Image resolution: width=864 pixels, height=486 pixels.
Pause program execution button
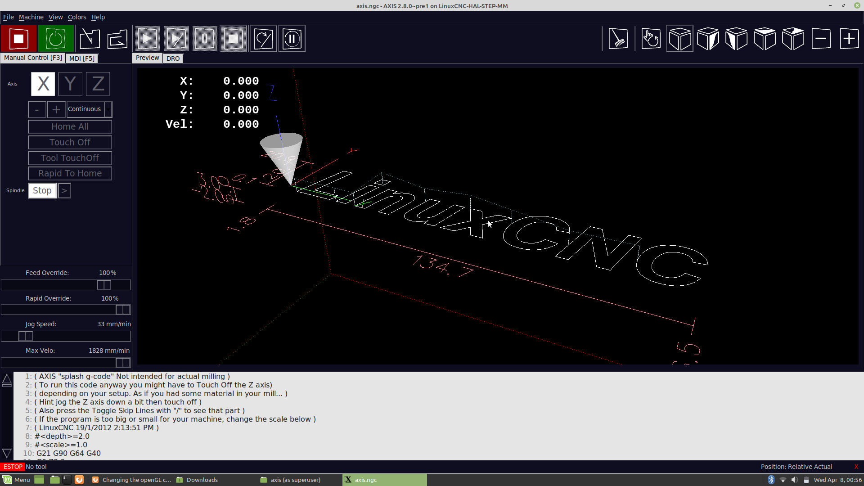205,39
